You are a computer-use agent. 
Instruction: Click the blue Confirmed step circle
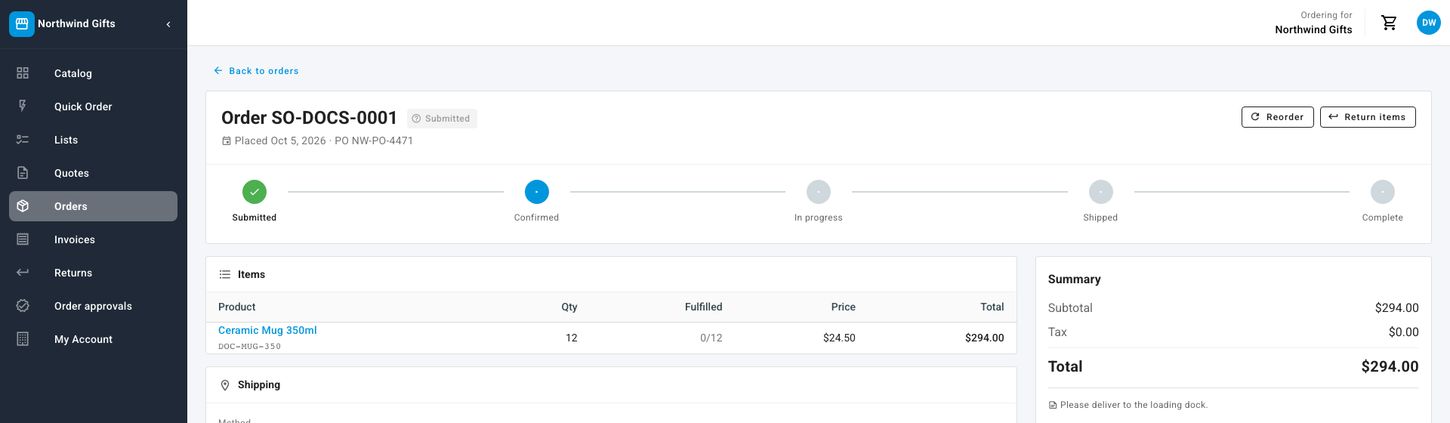[537, 192]
